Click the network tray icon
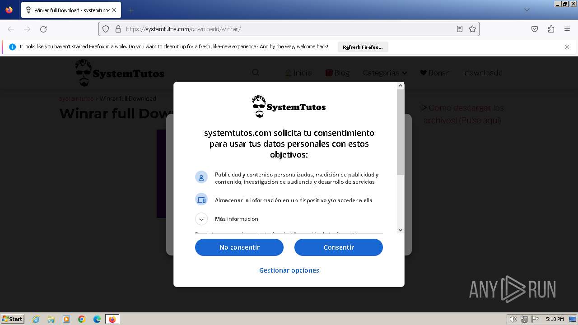Screen dimensions: 578x325 524,319
